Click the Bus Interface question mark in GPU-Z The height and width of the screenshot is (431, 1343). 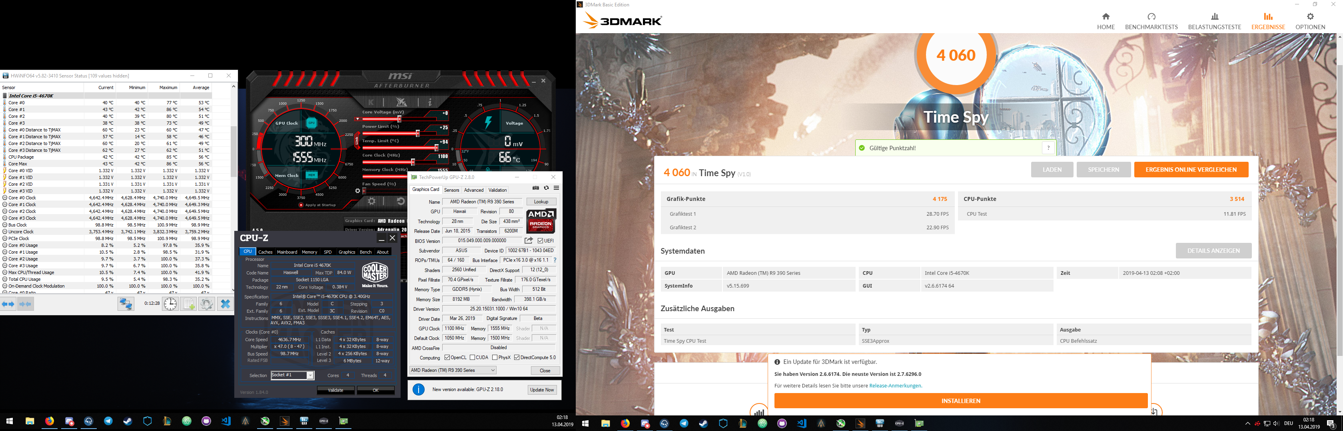click(555, 260)
